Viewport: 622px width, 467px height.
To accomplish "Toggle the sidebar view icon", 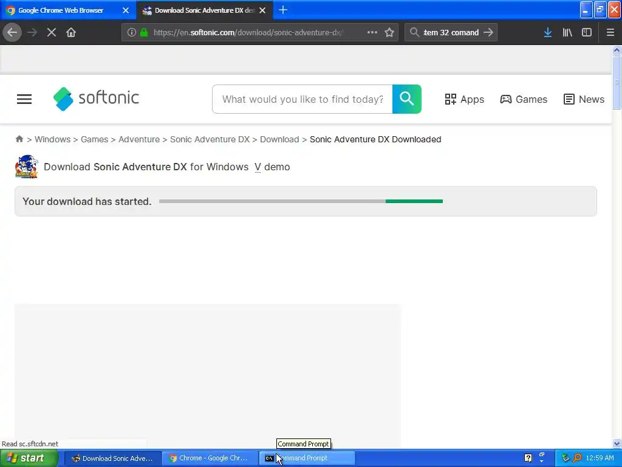I will tap(587, 32).
